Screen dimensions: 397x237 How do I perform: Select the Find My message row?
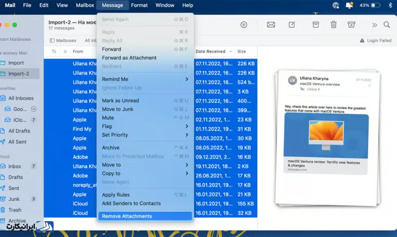pos(150,129)
